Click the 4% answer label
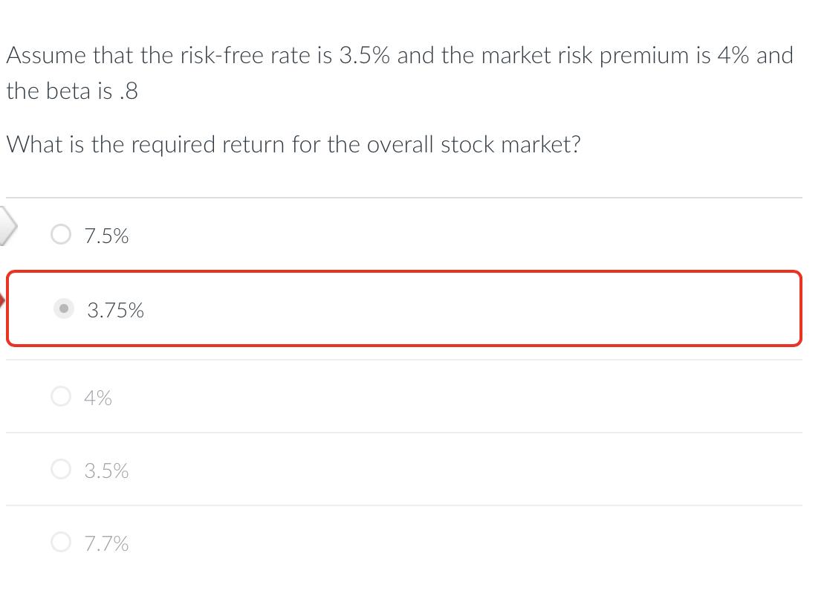 coord(97,398)
